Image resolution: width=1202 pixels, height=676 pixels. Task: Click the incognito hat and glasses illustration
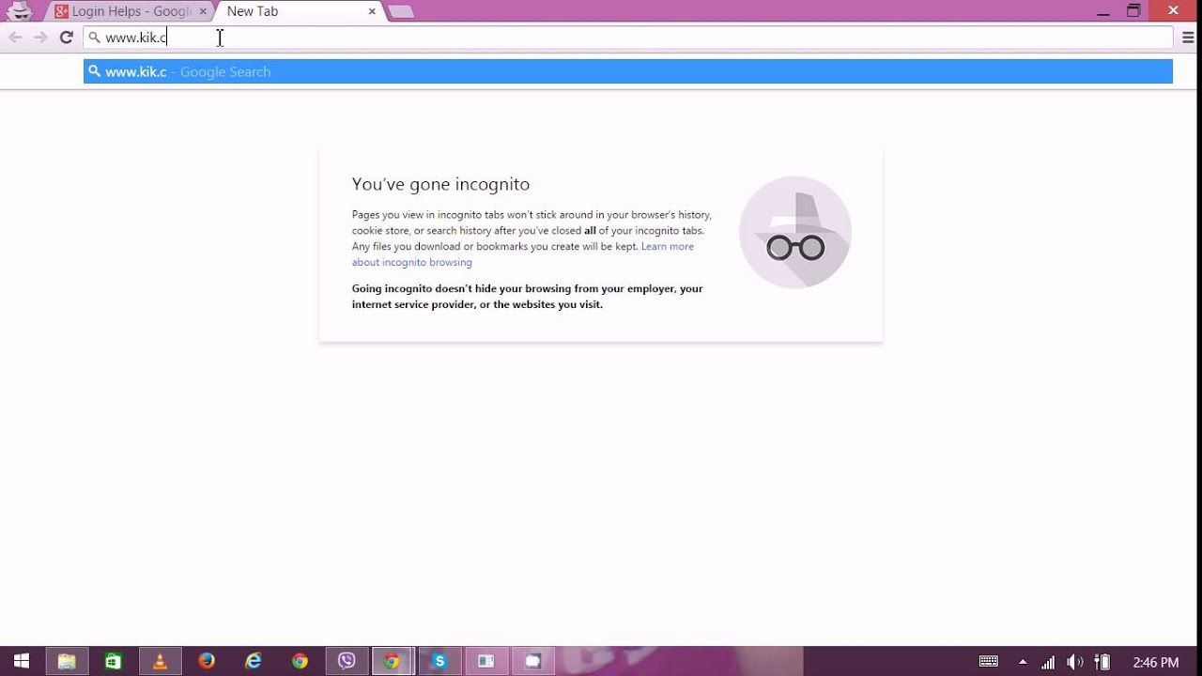click(794, 232)
